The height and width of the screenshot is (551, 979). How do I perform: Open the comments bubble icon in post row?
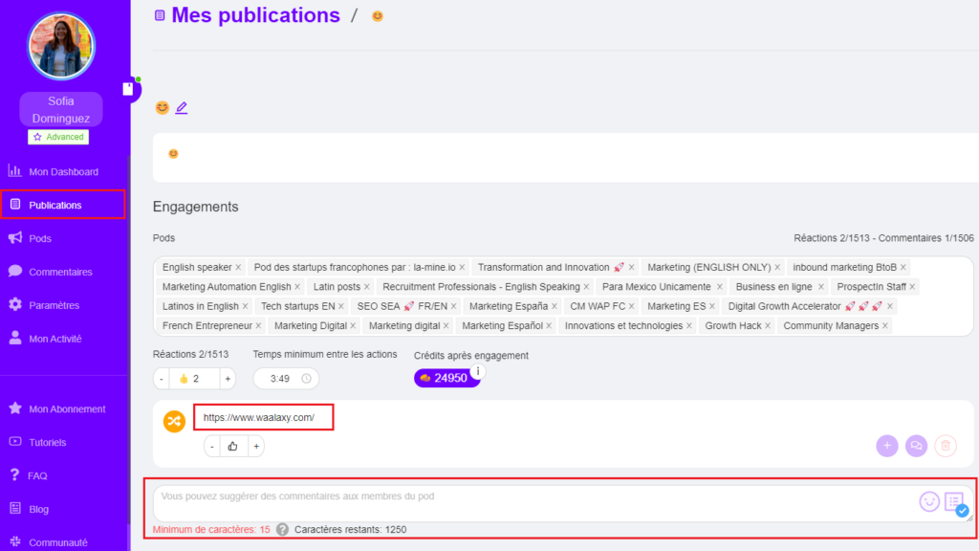[x=916, y=446]
